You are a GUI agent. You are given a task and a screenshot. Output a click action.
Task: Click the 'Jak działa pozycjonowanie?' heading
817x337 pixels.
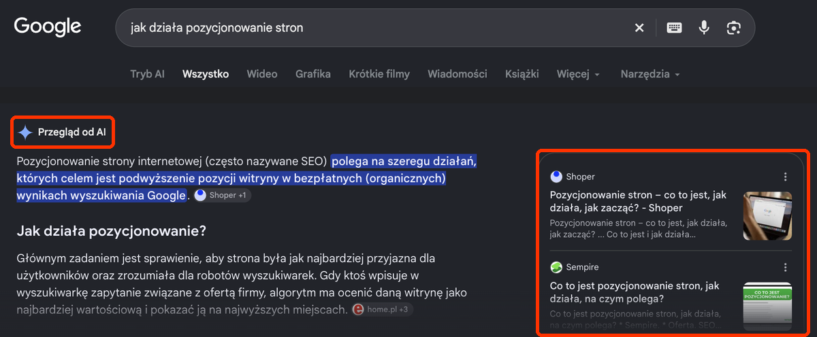pos(111,231)
